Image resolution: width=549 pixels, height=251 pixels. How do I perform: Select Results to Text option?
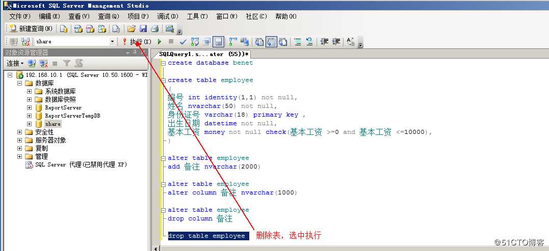259,42
